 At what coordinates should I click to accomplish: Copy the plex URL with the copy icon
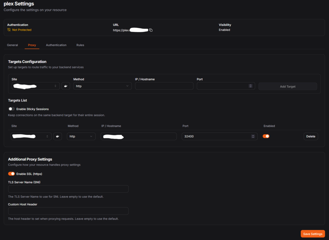point(151,30)
